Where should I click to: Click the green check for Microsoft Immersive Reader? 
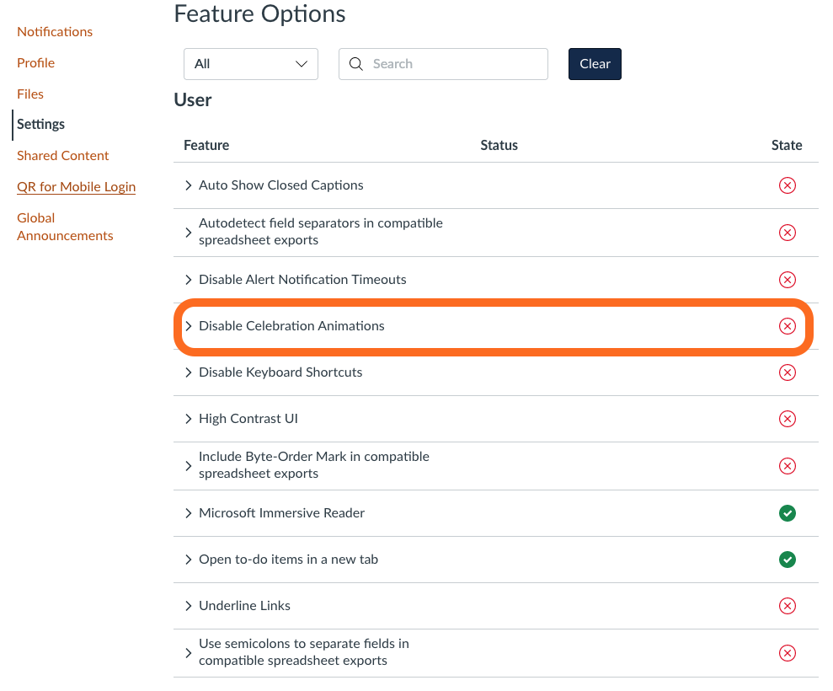787,513
